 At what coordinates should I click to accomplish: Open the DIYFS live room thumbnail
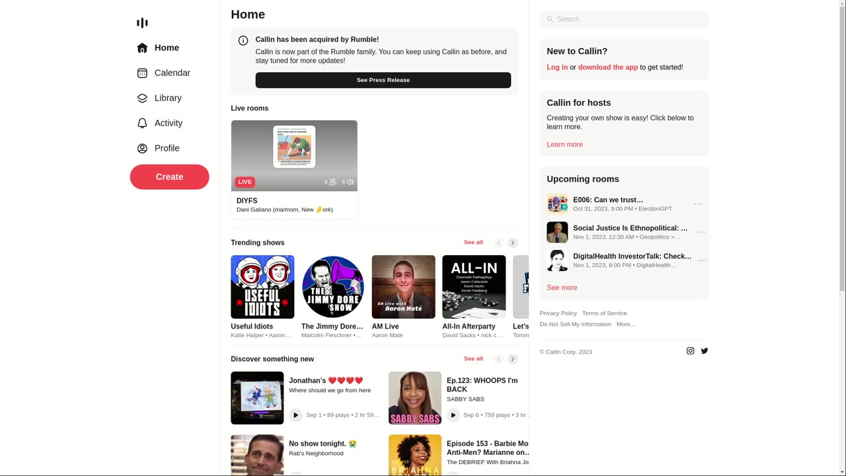pyautogui.click(x=294, y=156)
